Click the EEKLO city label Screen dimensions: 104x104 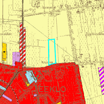(x=52, y=89)
